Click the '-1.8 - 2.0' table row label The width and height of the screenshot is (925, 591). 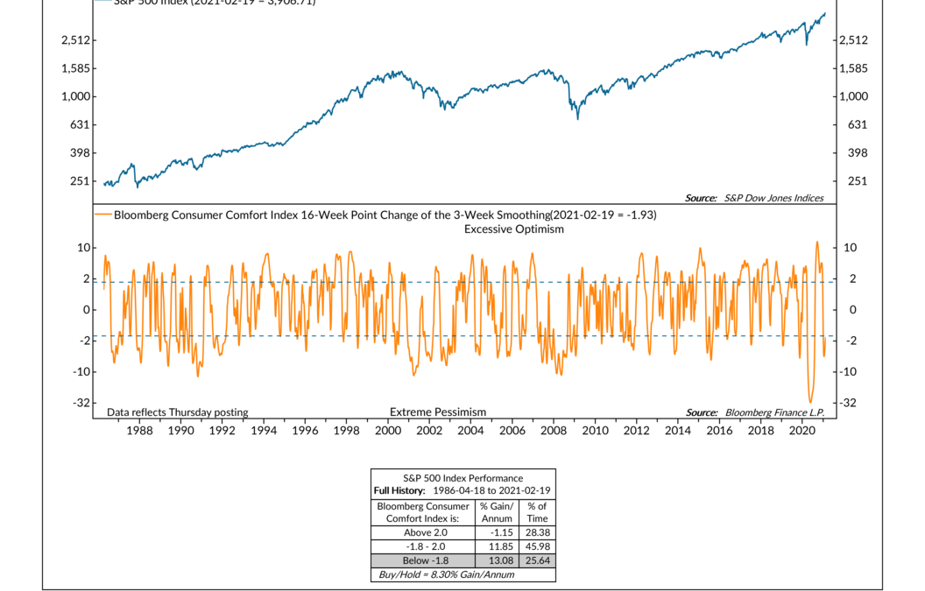coord(426,546)
